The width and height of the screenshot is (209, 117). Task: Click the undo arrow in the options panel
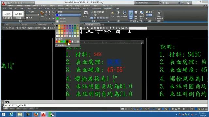click(147, 18)
